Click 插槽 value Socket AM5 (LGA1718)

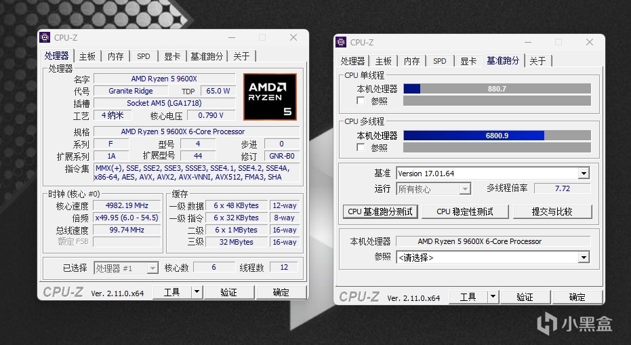coord(164,103)
